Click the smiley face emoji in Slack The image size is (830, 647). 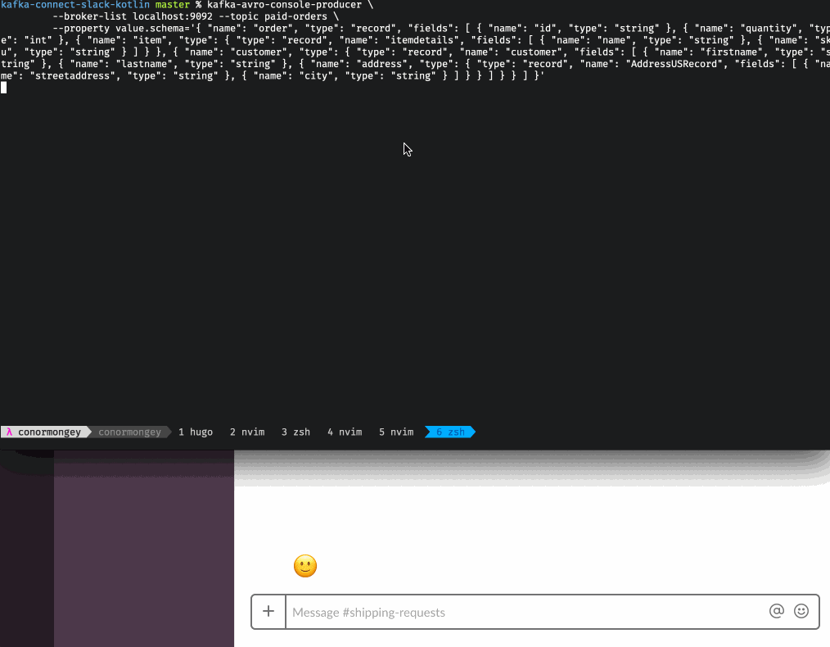point(305,566)
